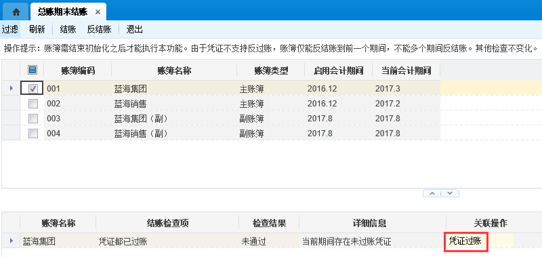Switch to the 总账期末结账 tab
Screen dimensions: 542x257
click(x=62, y=12)
